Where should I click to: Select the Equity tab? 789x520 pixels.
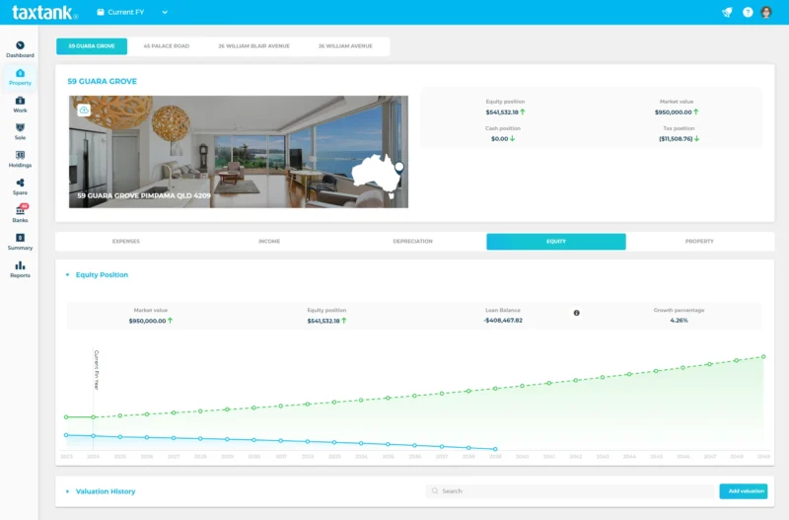click(556, 241)
